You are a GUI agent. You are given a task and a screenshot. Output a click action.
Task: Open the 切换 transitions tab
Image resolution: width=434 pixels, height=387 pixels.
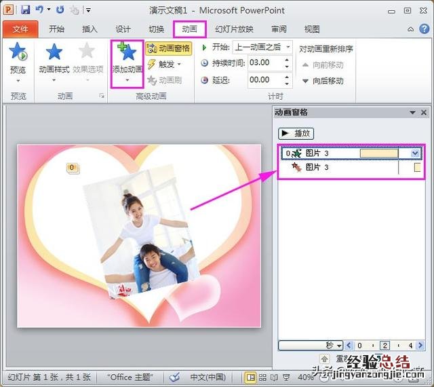point(157,29)
